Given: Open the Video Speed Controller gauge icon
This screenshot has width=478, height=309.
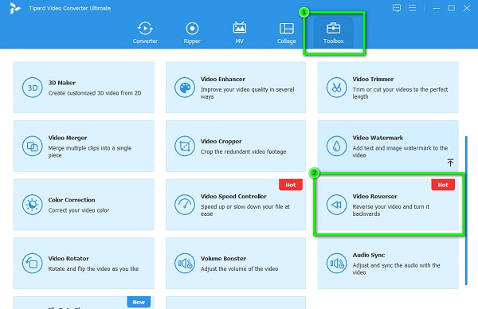Looking at the screenshot, I should point(185,205).
